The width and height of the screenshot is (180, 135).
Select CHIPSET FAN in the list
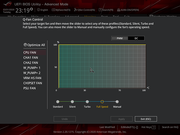pos(33,83)
